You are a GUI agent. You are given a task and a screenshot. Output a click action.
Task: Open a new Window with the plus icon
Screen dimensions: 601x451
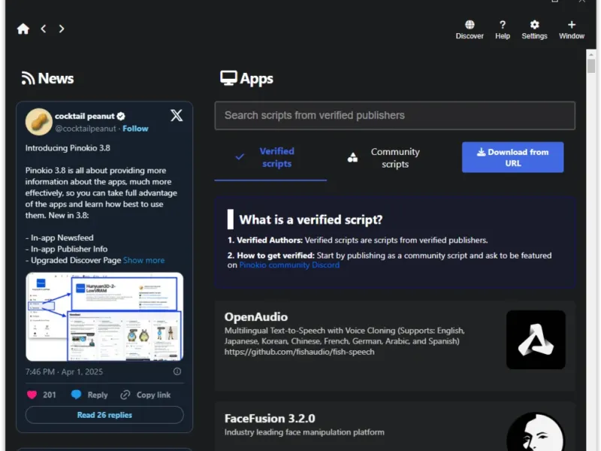[x=571, y=30]
